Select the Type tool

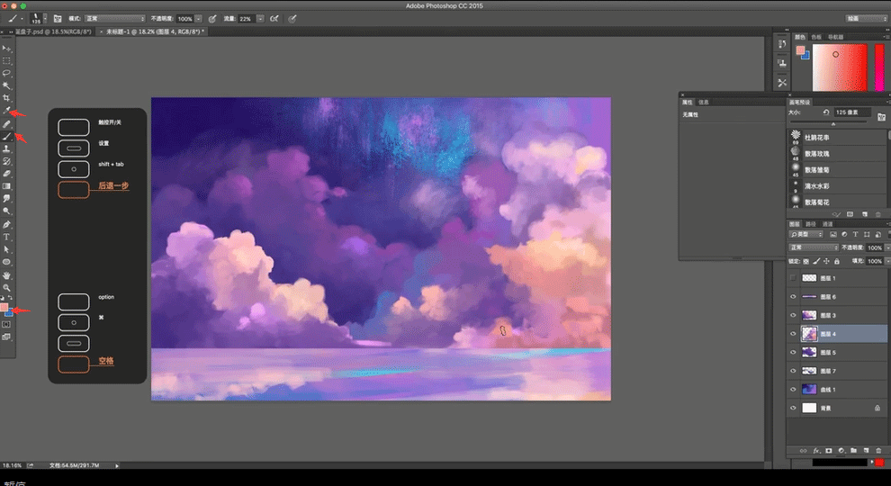(x=7, y=236)
